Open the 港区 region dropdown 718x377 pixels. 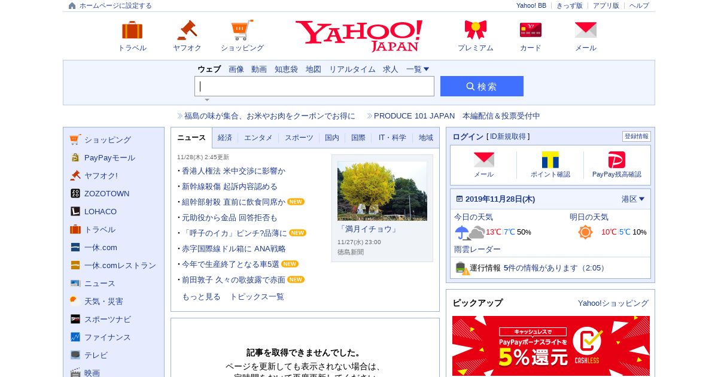[x=633, y=199]
